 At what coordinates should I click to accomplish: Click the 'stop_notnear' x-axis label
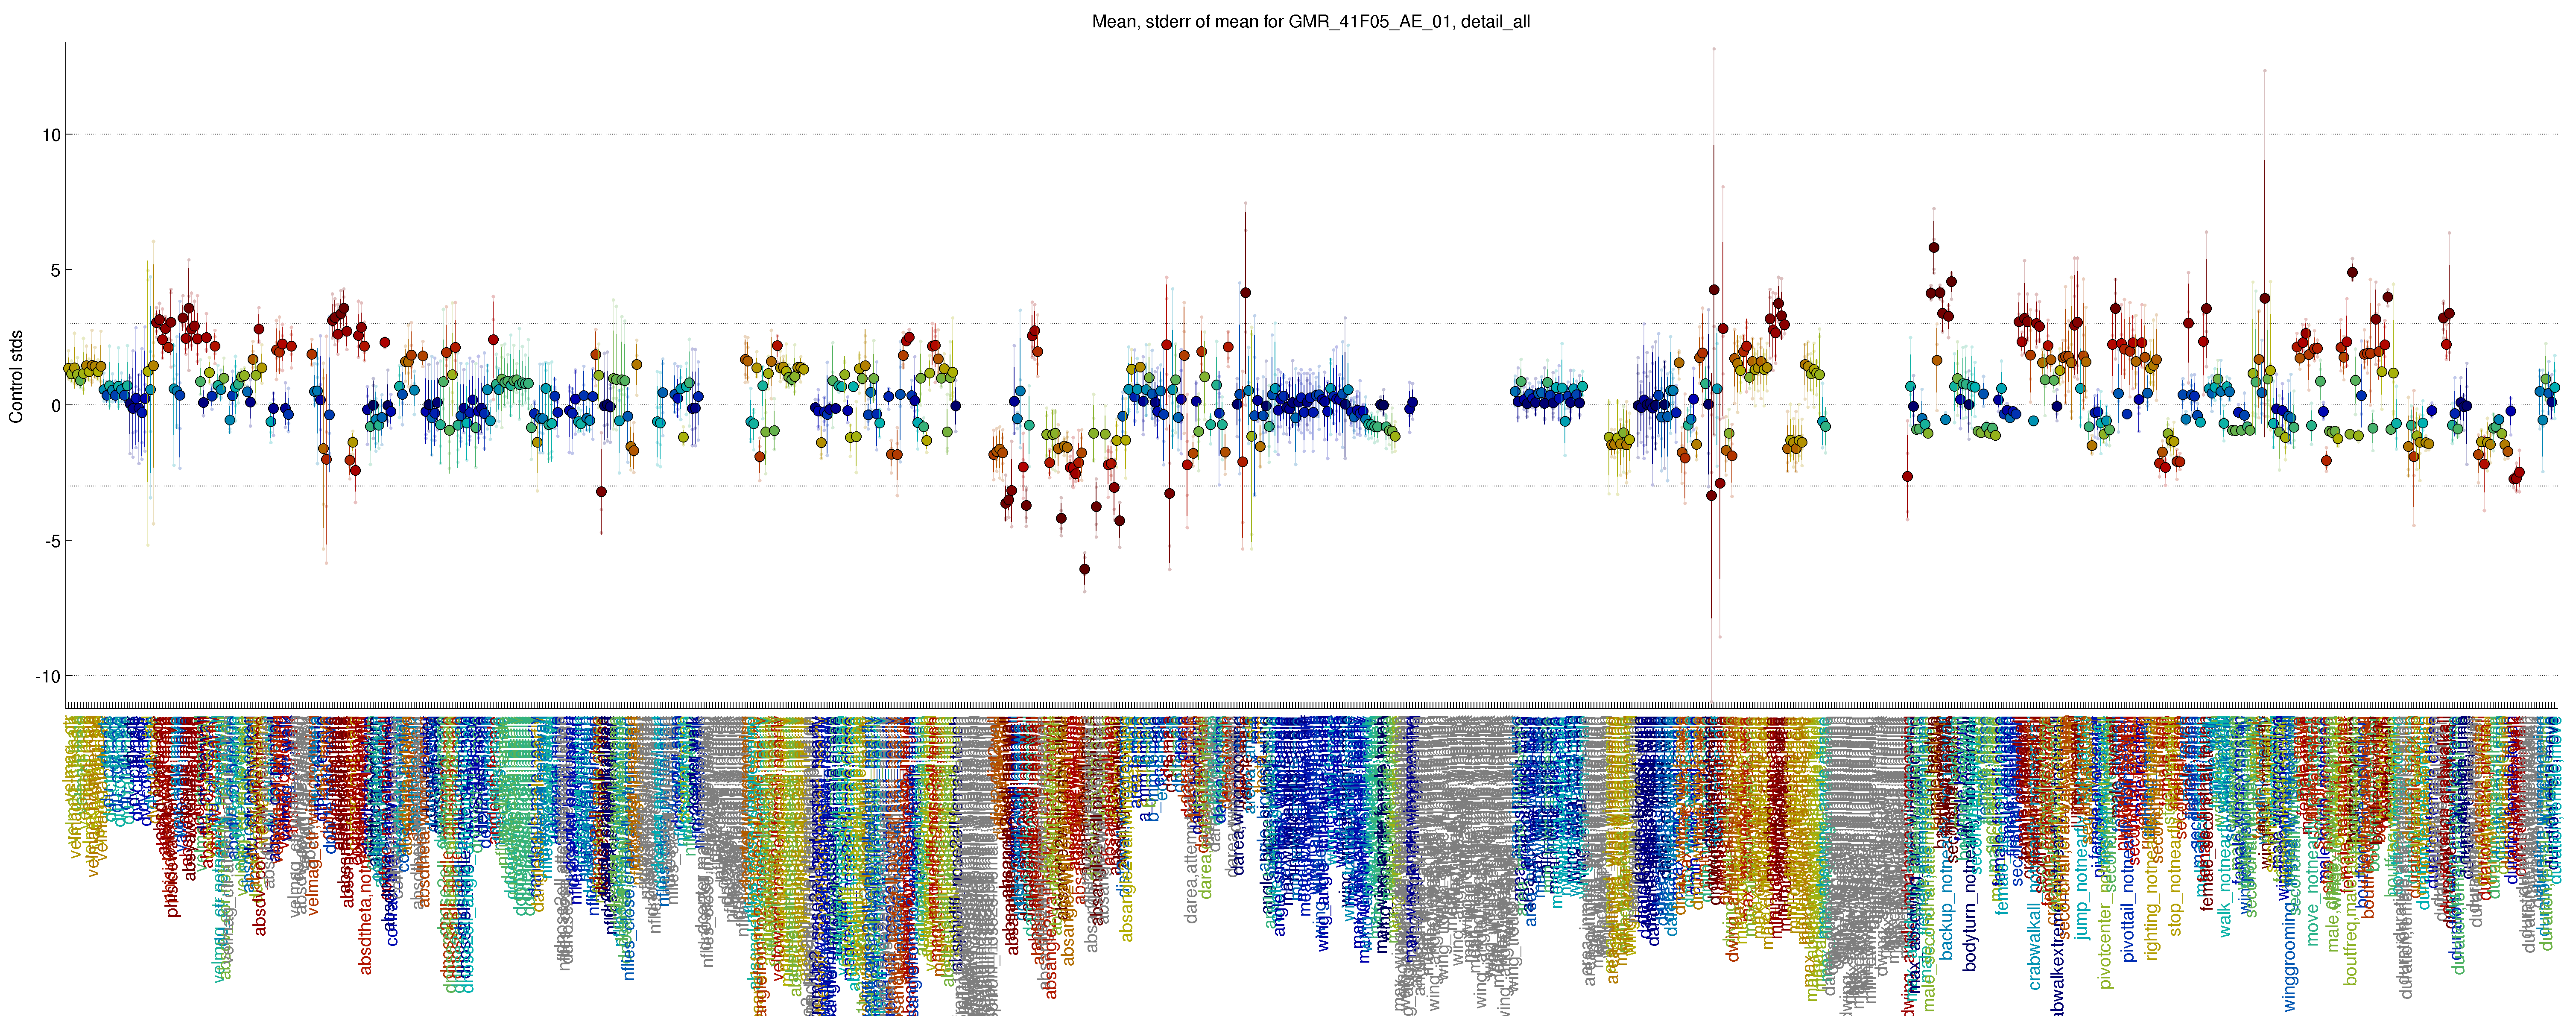[2175, 885]
